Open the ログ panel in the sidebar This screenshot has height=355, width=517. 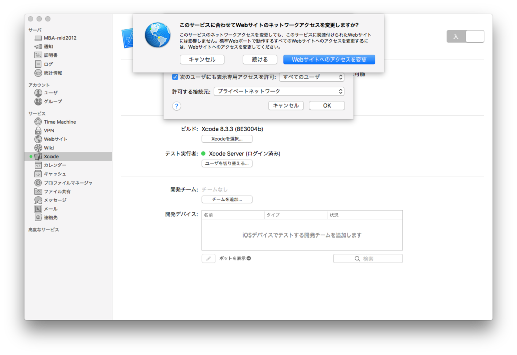pyautogui.click(x=43, y=64)
